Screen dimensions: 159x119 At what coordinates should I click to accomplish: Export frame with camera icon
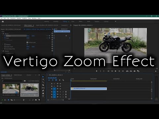(134, 71)
